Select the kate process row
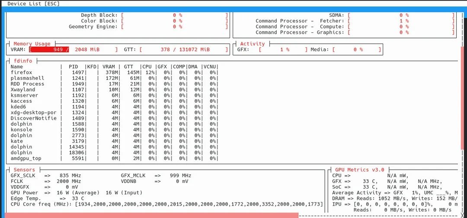 pyautogui.click(x=114, y=141)
